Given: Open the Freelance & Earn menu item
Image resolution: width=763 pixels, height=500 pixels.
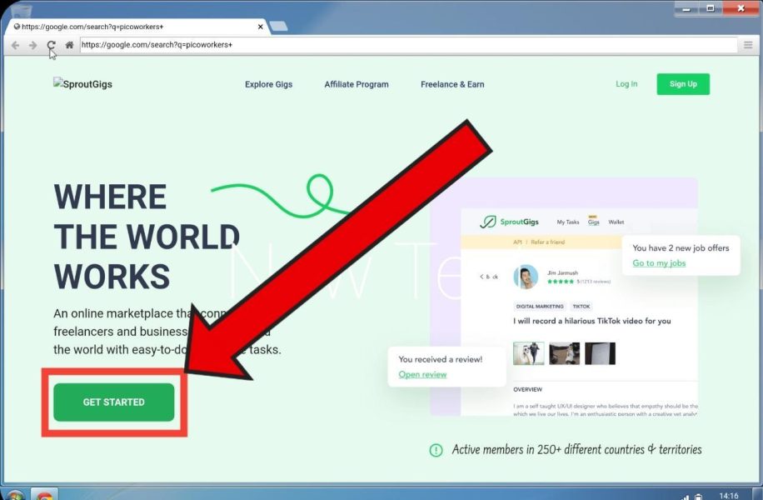Looking at the screenshot, I should click(x=452, y=84).
